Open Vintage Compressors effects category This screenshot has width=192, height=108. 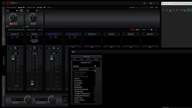point(85,94)
